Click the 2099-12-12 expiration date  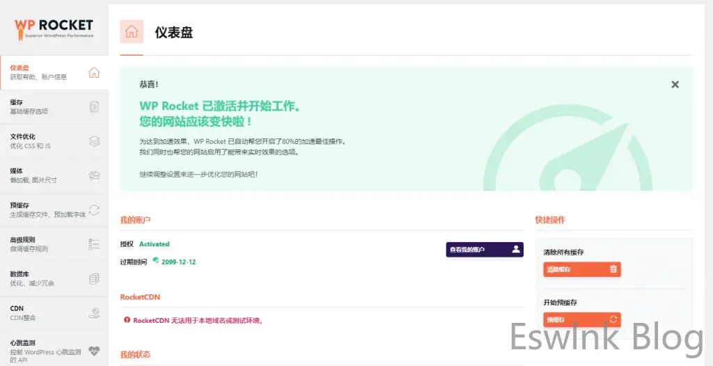point(178,262)
